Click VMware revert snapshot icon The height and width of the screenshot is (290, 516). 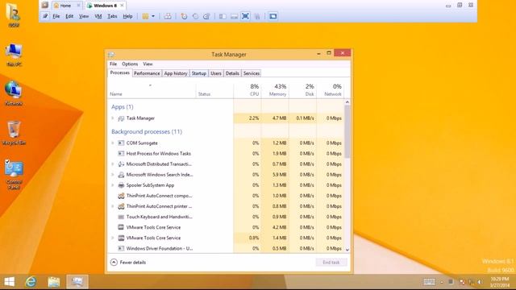click(x=195, y=16)
